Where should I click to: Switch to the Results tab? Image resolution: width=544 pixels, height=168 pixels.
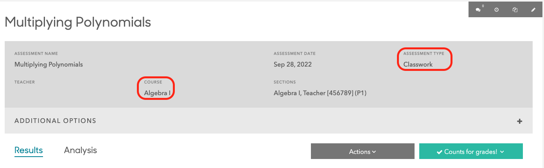click(x=29, y=150)
